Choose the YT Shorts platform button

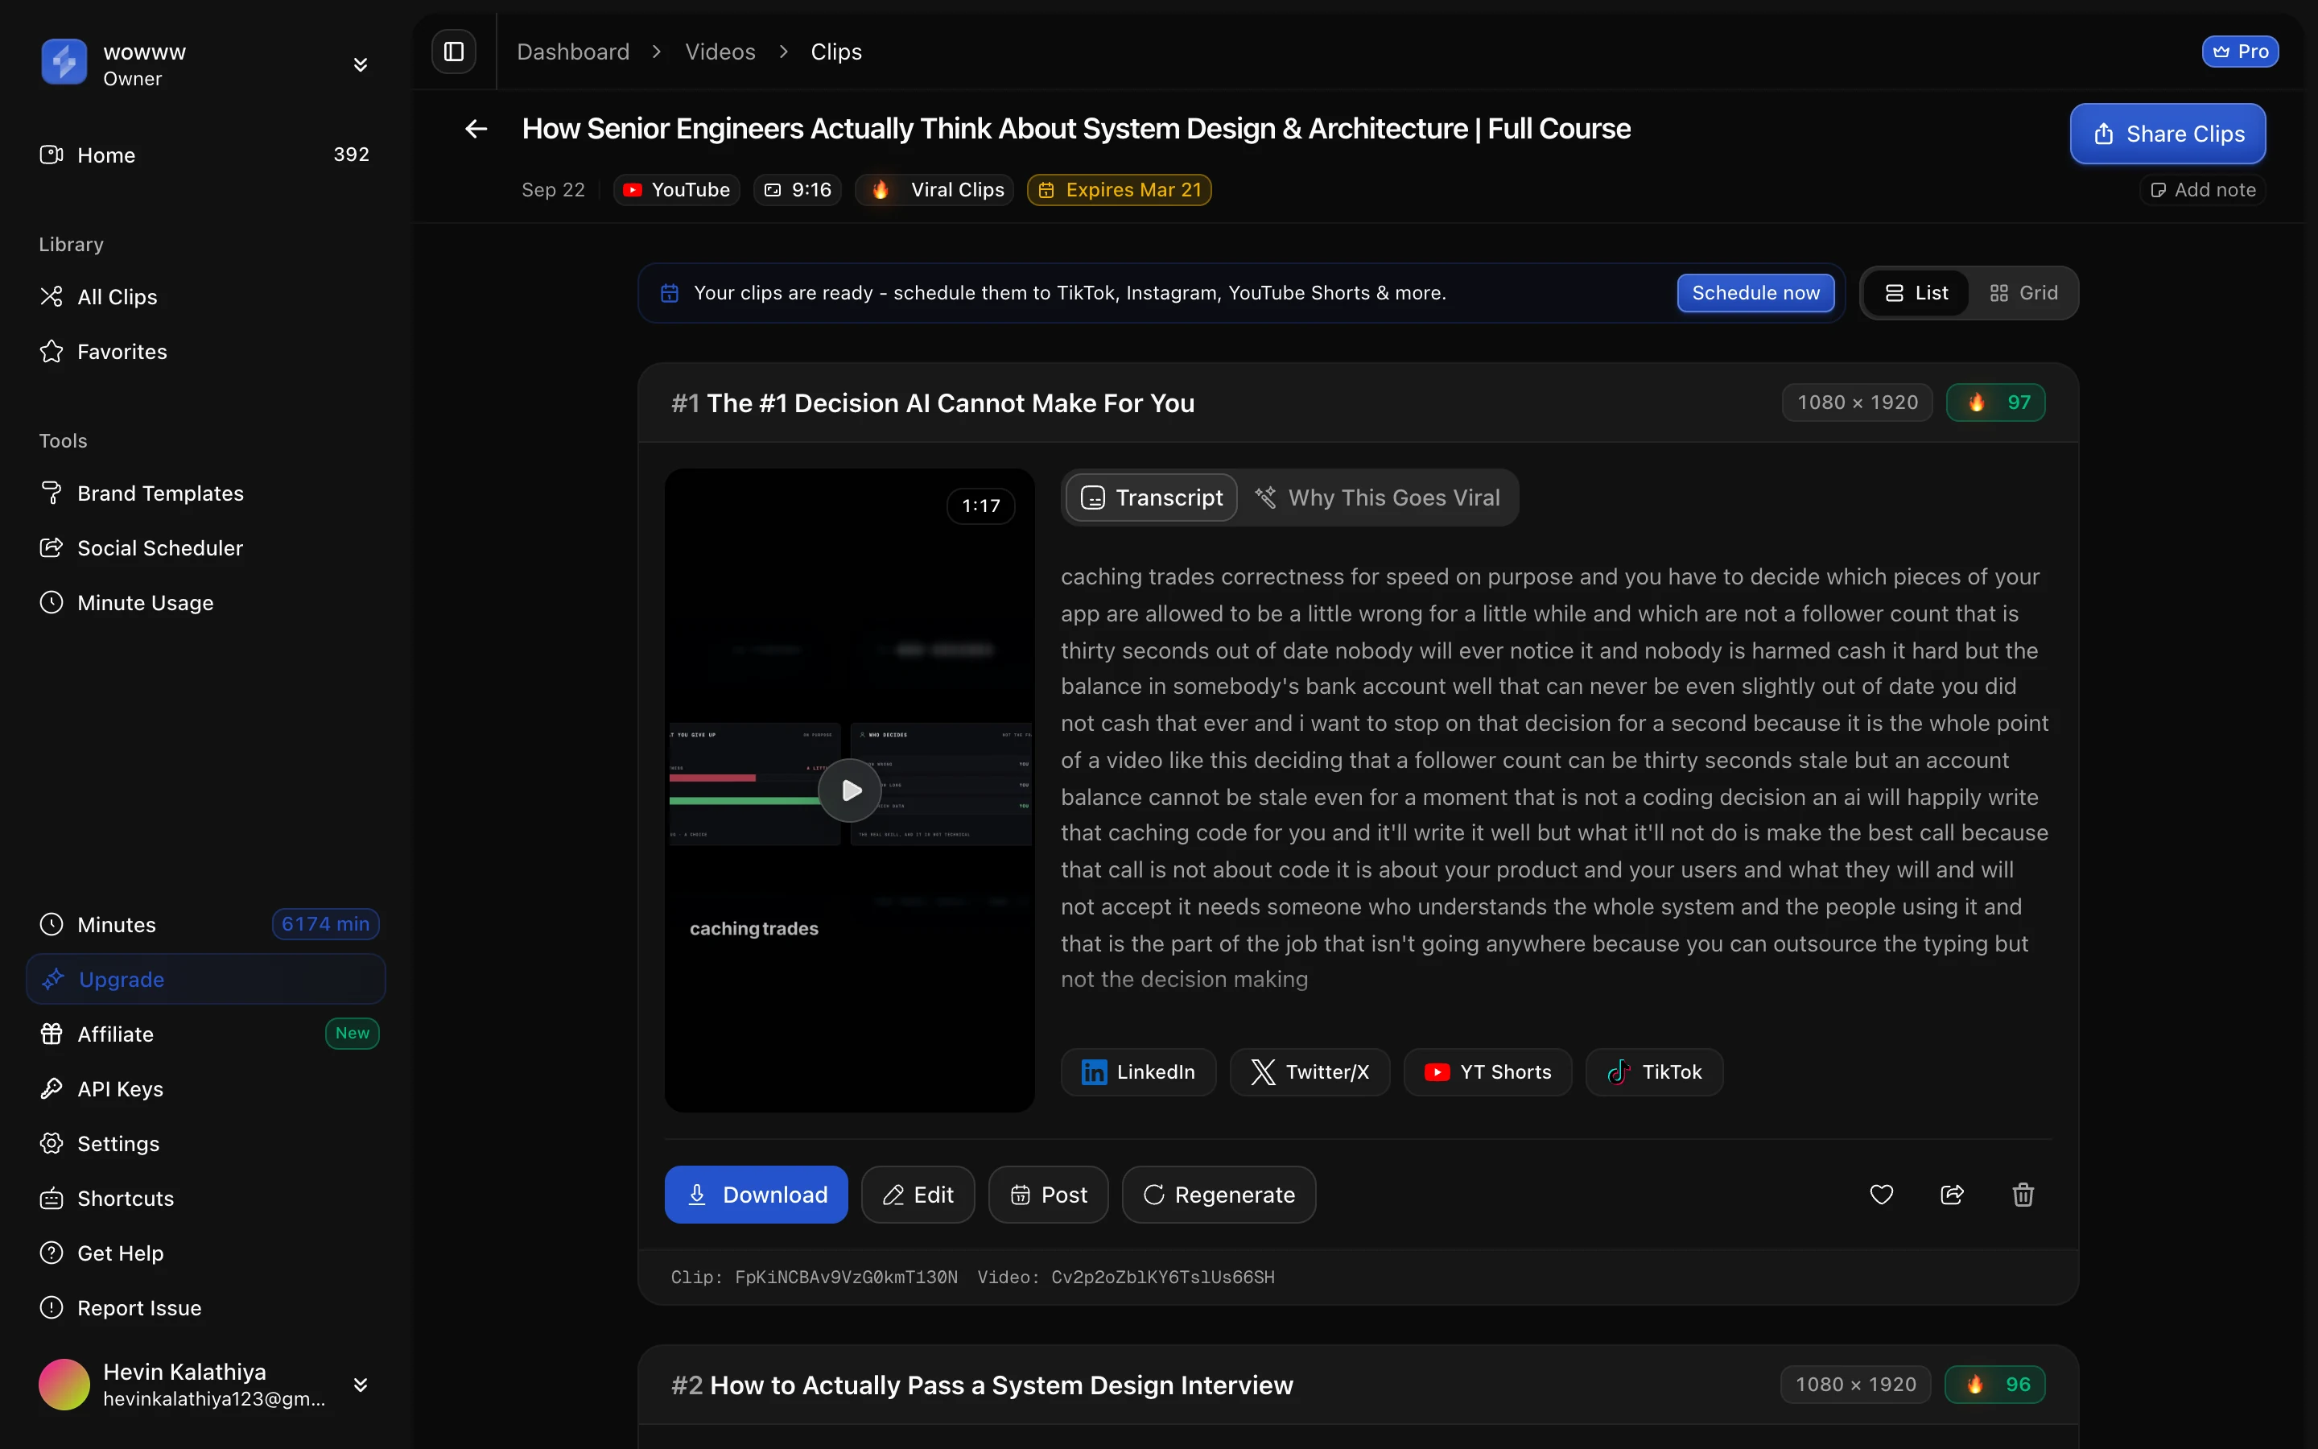pyautogui.click(x=1487, y=1071)
